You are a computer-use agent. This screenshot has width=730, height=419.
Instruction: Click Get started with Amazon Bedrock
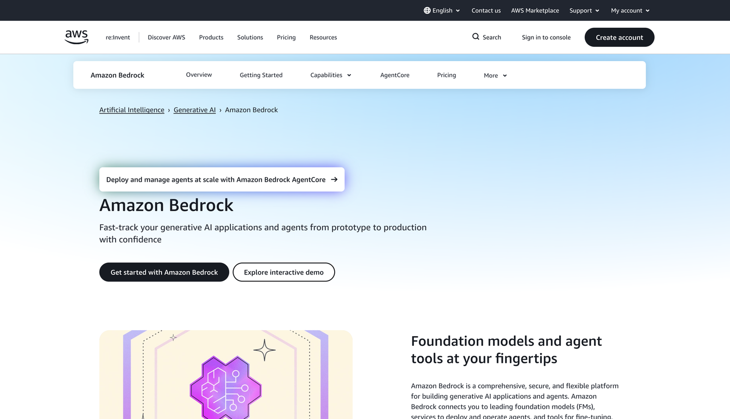(x=164, y=272)
